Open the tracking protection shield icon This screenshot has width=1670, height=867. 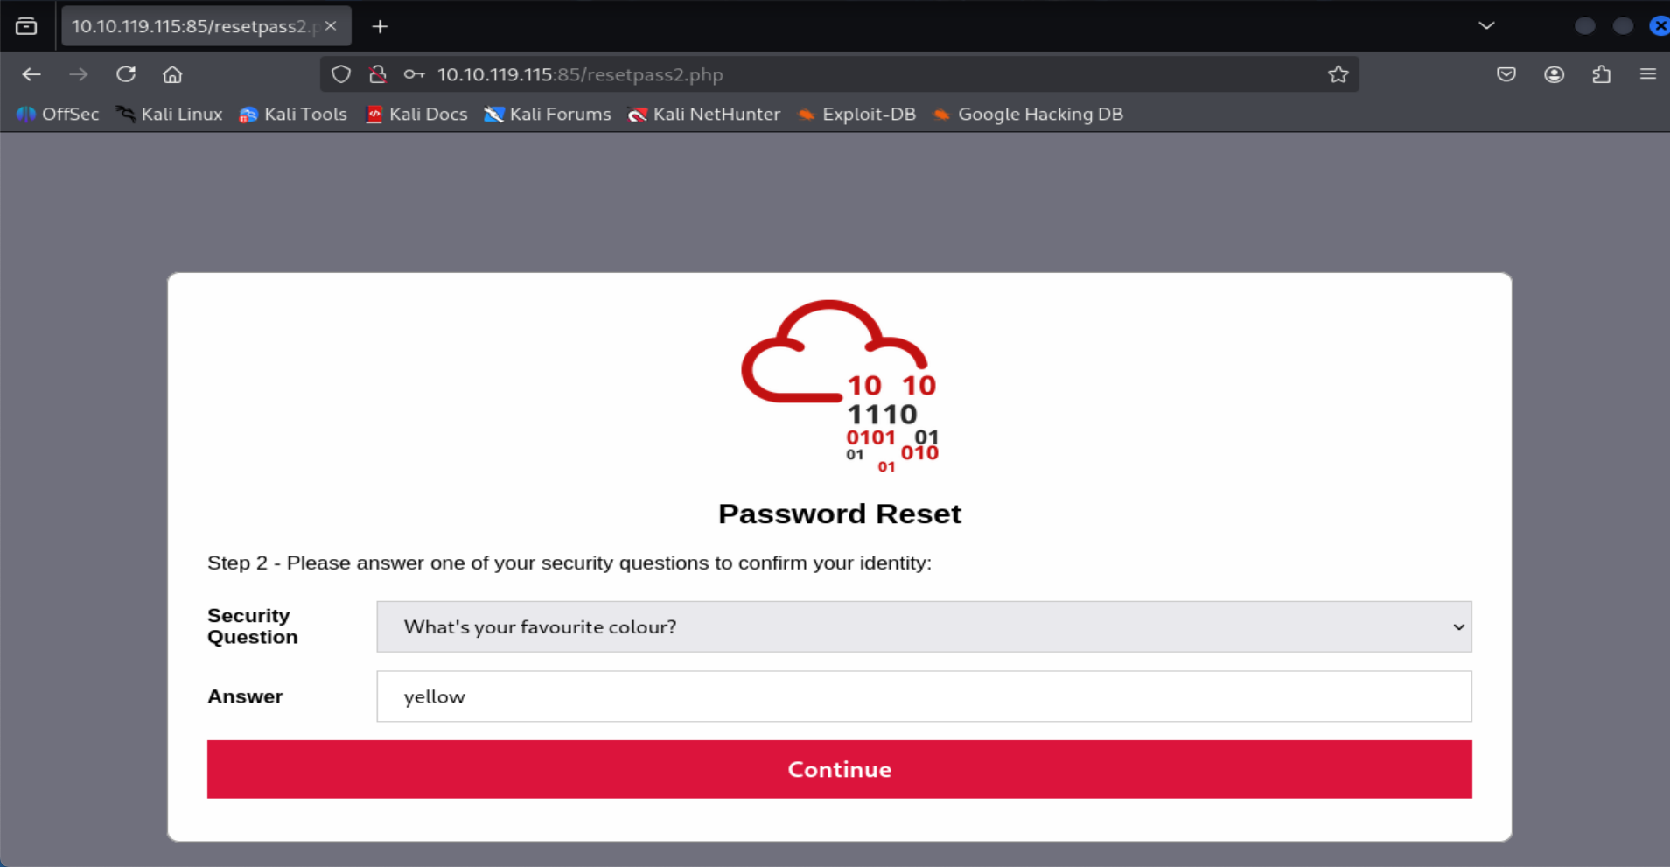pos(341,74)
